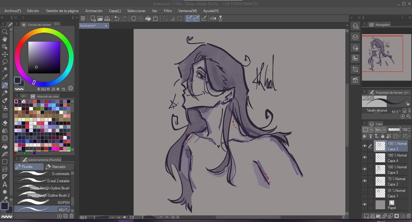The image size is (412, 222).
Task: Open the Gestión de la página menu
Action: pyautogui.click(x=62, y=11)
